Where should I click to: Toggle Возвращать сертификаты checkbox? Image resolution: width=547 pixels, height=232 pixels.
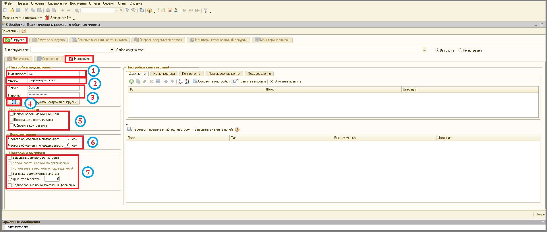pyautogui.click(x=12, y=120)
